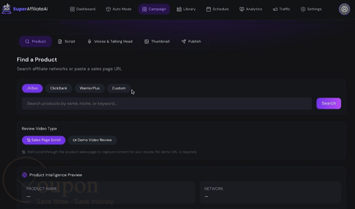The width and height of the screenshot is (355, 209).
Task: Click the sales page scroll hint text
Action: (112, 152)
